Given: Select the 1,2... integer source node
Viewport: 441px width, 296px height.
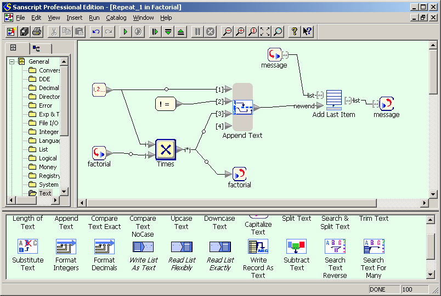Looking at the screenshot, I should tap(99, 90).
